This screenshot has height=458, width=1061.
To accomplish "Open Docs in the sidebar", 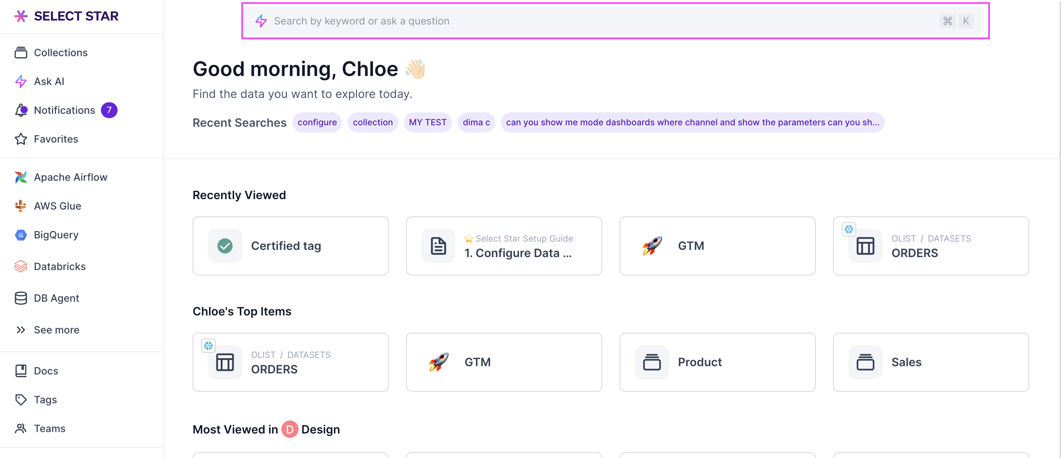I will (x=46, y=371).
